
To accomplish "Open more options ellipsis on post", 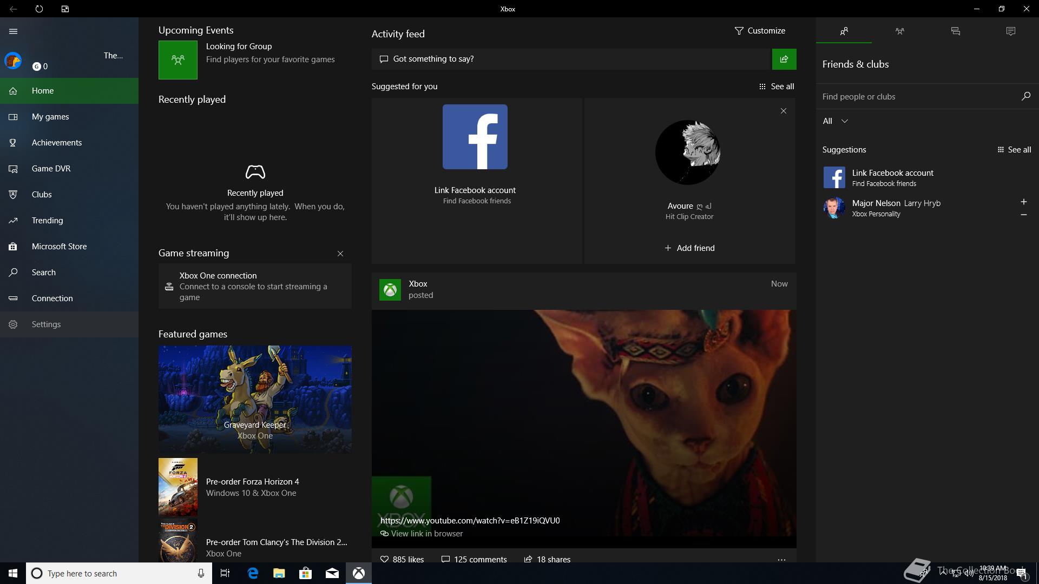I will click(781, 560).
